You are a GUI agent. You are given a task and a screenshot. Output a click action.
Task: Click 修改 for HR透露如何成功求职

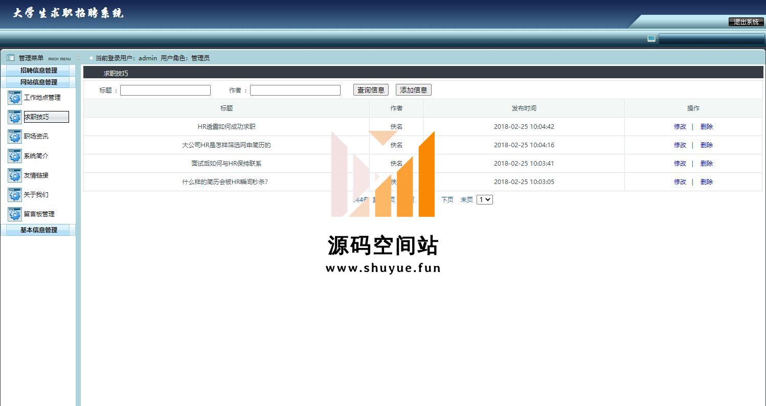click(680, 126)
